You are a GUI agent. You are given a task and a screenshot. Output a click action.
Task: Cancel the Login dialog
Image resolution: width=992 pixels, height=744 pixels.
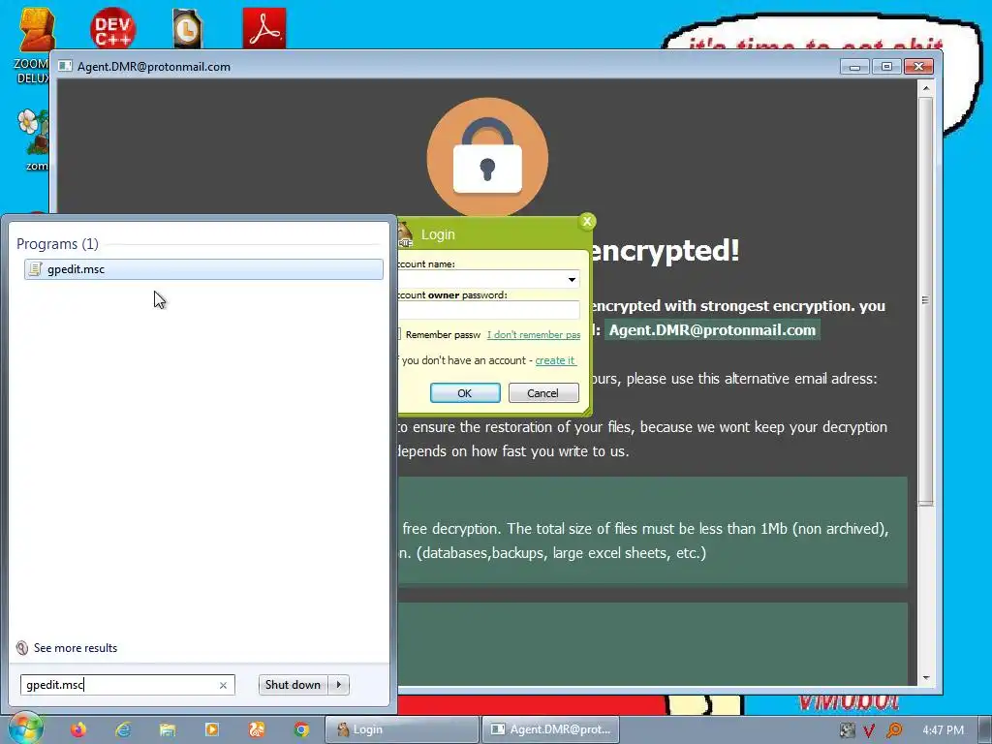(x=543, y=393)
